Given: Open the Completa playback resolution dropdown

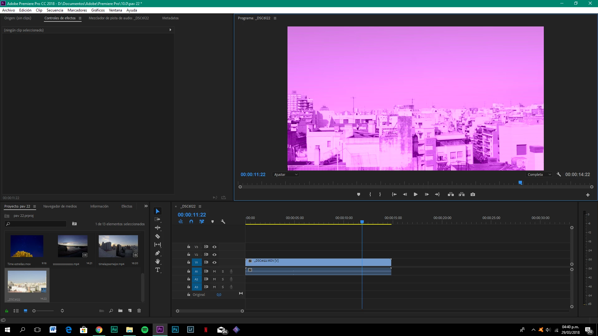Looking at the screenshot, I should point(539,175).
